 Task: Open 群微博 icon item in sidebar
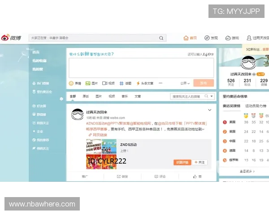pyautogui.click(x=39, y=115)
